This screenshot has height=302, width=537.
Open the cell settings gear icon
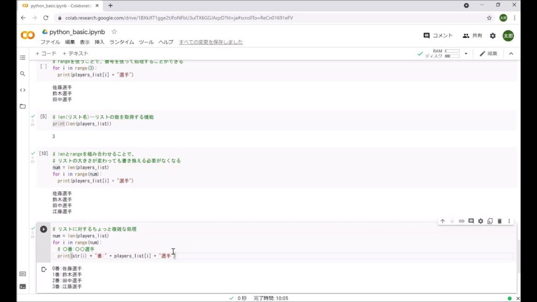480,221
